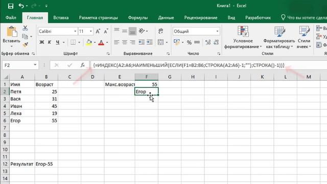Image resolution: width=327 pixels, height=184 pixels.
Task: Click the 'Что вы хотите сделать' search box
Action: click(304, 18)
